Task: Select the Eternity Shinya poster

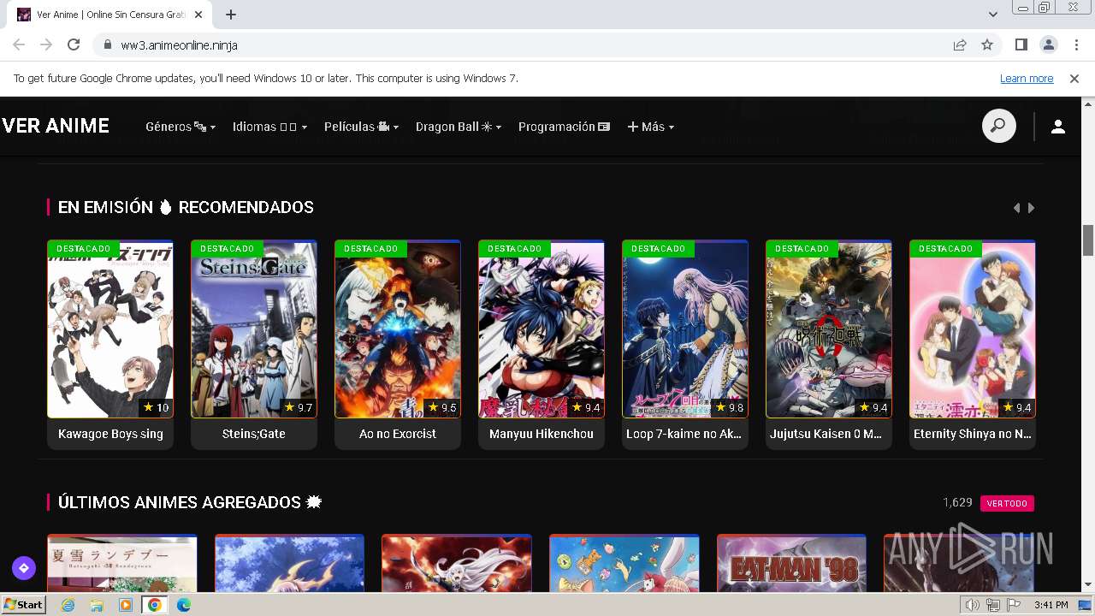Action: coord(973,329)
